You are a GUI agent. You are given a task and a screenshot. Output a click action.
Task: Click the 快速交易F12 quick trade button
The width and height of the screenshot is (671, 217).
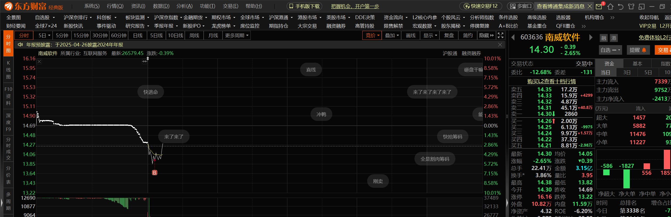click(x=481, y=6)
